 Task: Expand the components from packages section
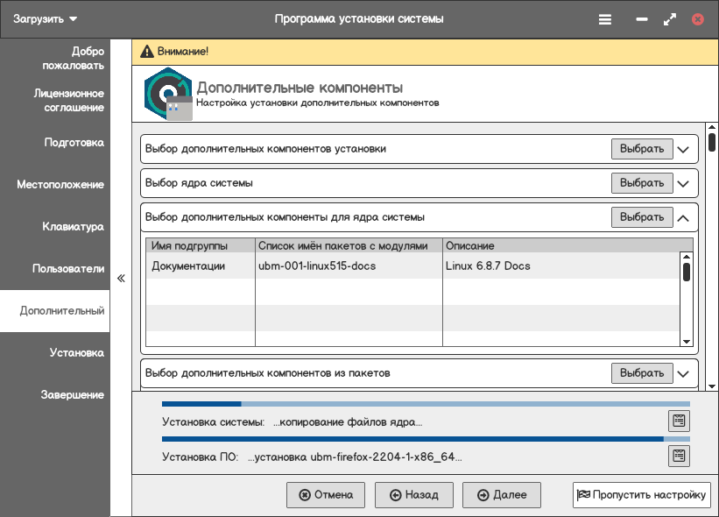tap(684, 373)
